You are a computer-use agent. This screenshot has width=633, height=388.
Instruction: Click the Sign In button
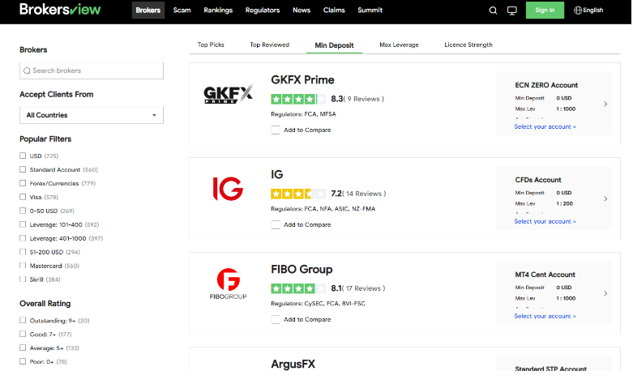tap(545, 10)
